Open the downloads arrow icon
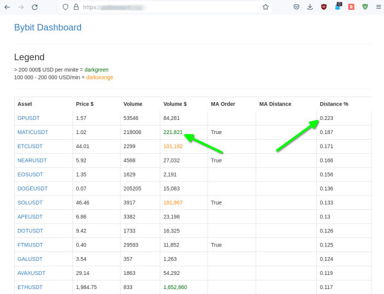 pos(310,7)
